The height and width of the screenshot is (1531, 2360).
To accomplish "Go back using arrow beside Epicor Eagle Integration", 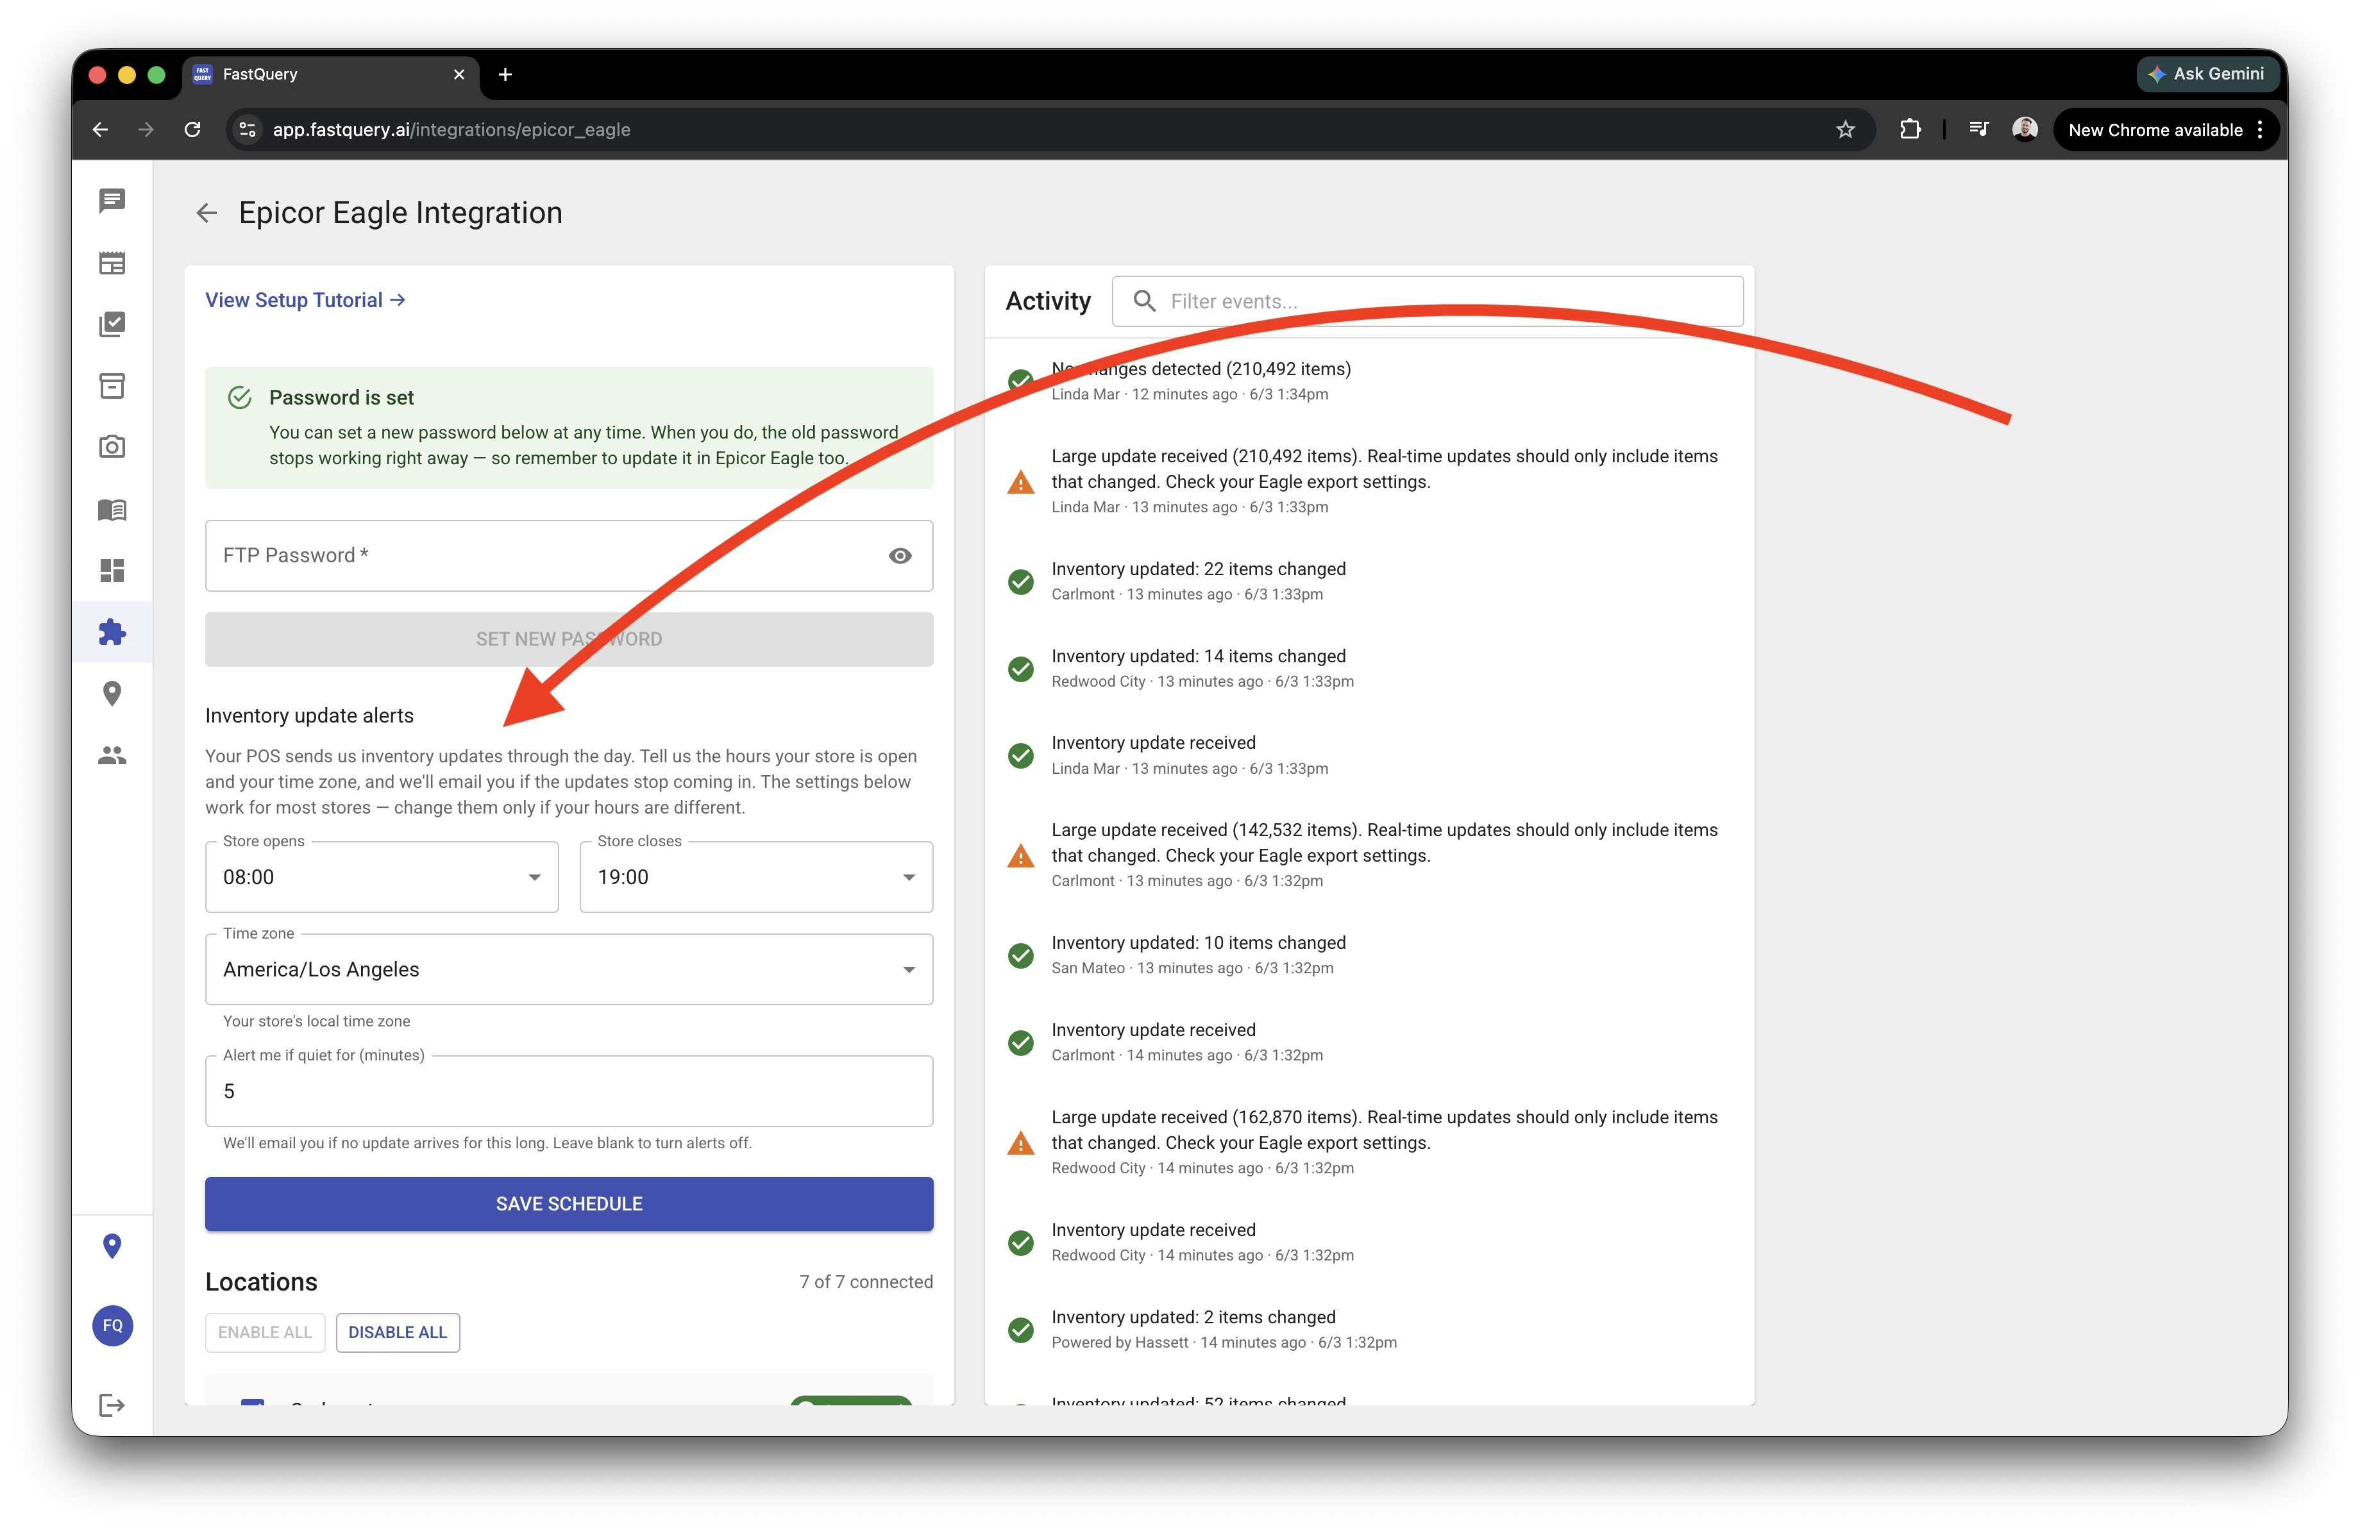I will point(206,213).
